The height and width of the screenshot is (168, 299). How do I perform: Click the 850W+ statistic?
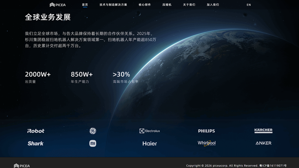(82, 74)
